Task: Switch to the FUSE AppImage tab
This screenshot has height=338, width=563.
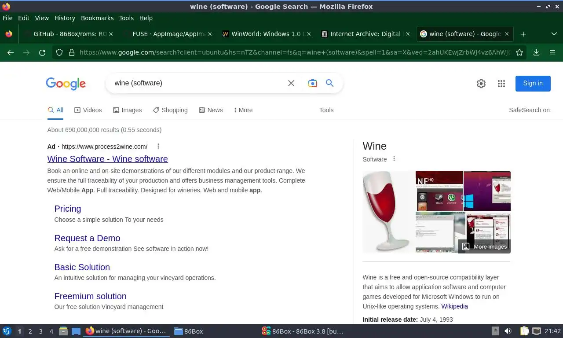Action: pos(167,34)
